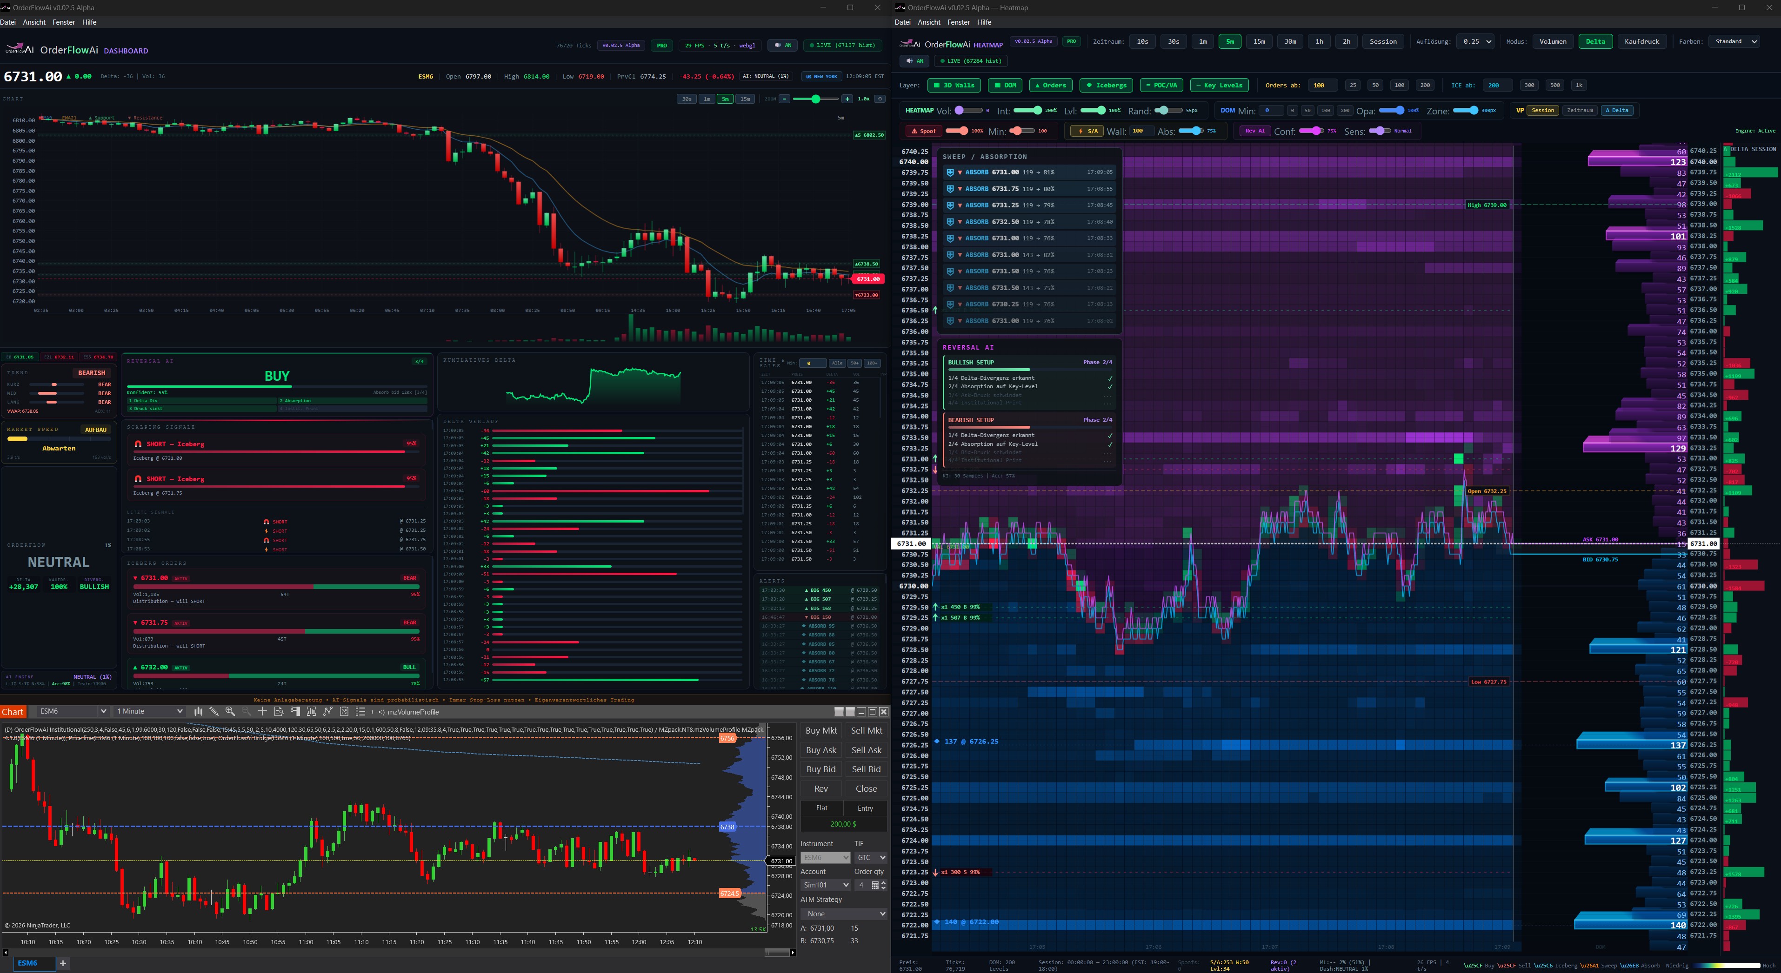Toggle the Spoof detection button
This screenshot has width=1781, height=973.
(x=924, y=131)
